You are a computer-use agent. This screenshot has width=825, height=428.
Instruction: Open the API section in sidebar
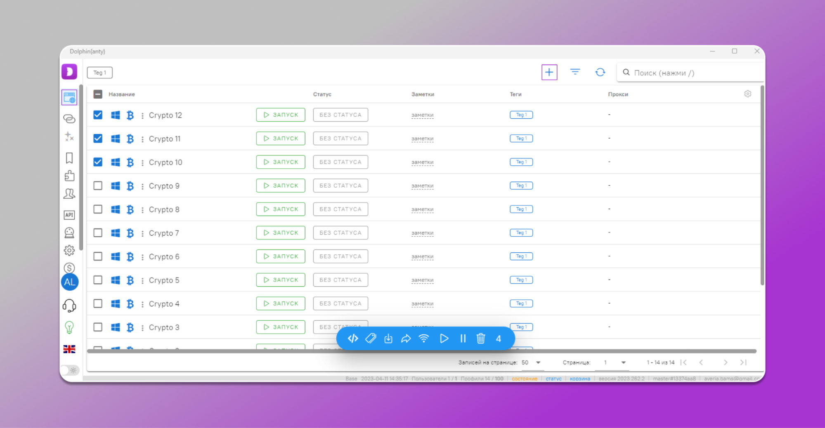[69, 215]
